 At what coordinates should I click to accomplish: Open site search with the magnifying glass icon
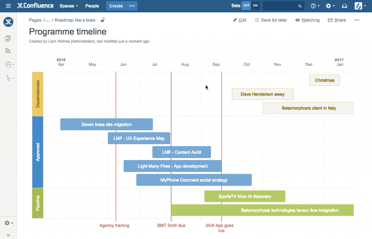pos(300,6)
